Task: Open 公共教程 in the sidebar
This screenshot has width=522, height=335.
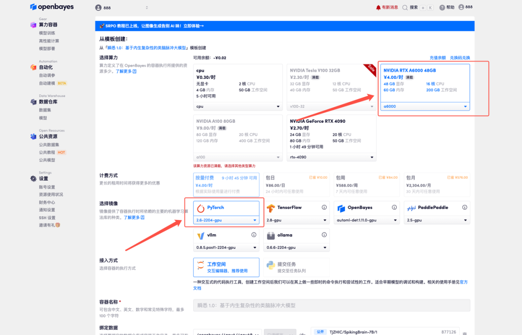Action: [x=47, y=152]
